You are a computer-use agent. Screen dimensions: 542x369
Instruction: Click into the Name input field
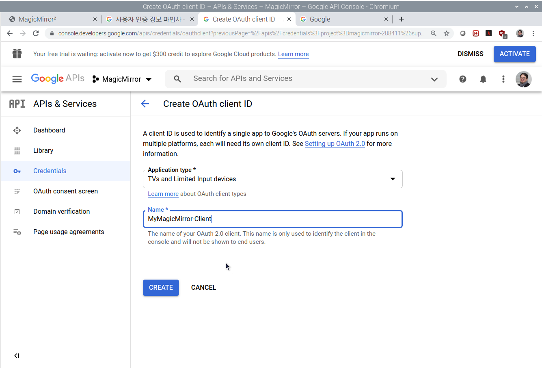273,219
